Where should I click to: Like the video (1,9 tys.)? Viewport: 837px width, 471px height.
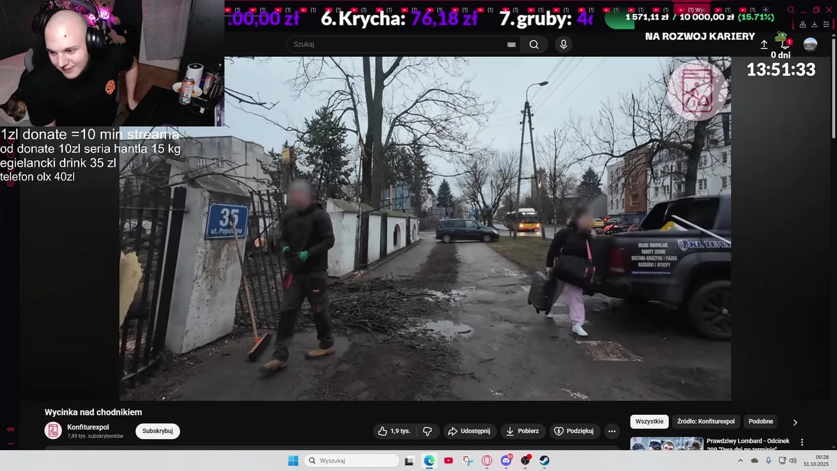pos(394,431)
